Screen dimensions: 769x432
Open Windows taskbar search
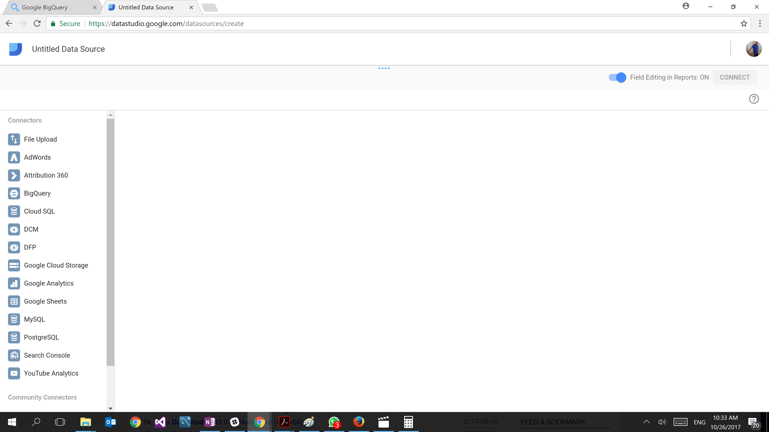36,422
